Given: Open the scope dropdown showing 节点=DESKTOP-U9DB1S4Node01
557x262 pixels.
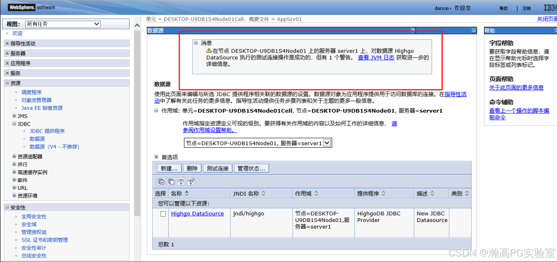Looking at the screenshot, I should [x=258, y=143].
